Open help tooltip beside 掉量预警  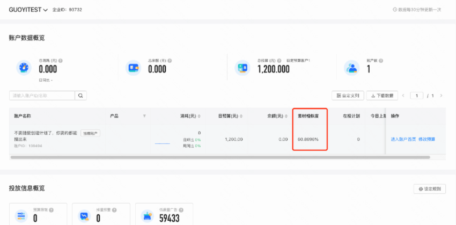tap(114, 210)
